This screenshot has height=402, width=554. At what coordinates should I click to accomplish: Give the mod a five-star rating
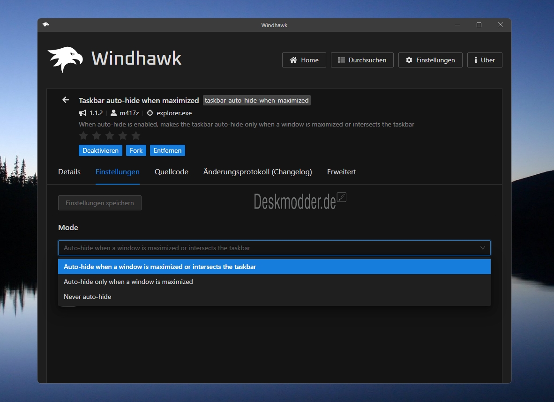135,136
